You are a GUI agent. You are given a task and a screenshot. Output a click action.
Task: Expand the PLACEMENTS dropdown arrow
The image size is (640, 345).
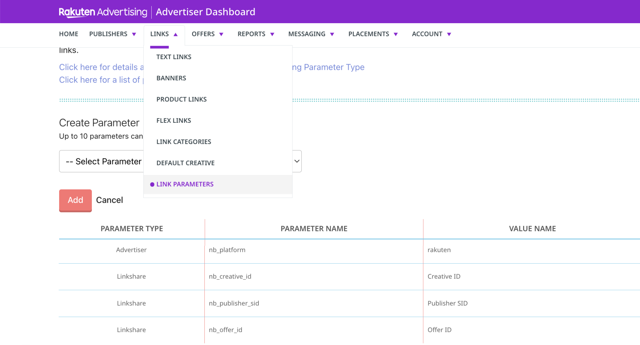click(396, 34)
